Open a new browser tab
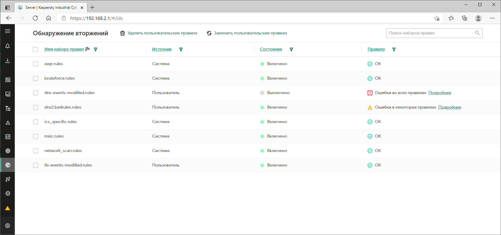Screen dimensions: 501x235 click(92, 8)
